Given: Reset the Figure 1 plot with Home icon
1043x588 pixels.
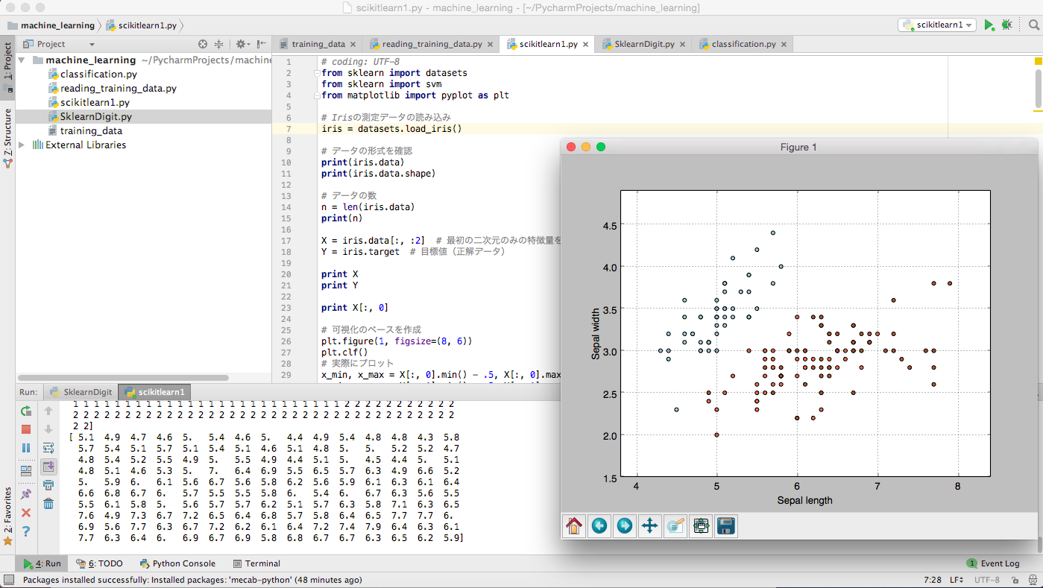Looking at the screenshot, I should pyautogui.click(x=574, y=526).
